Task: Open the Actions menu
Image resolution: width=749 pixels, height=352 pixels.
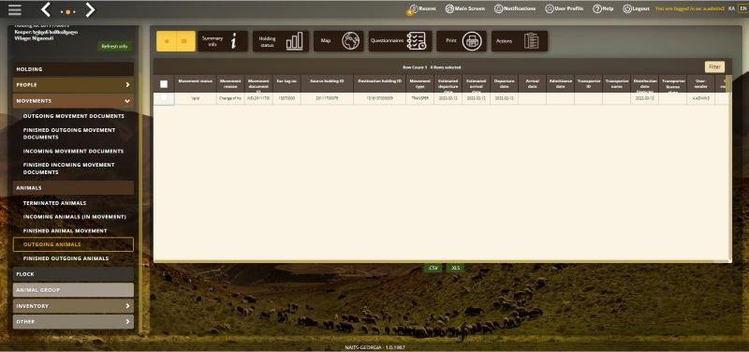Action: tap(520, 41)
